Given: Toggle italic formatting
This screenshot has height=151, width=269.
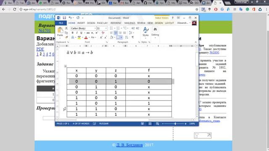Looking at the screenshot, I should pyautogui.click(x=76, y=33).
